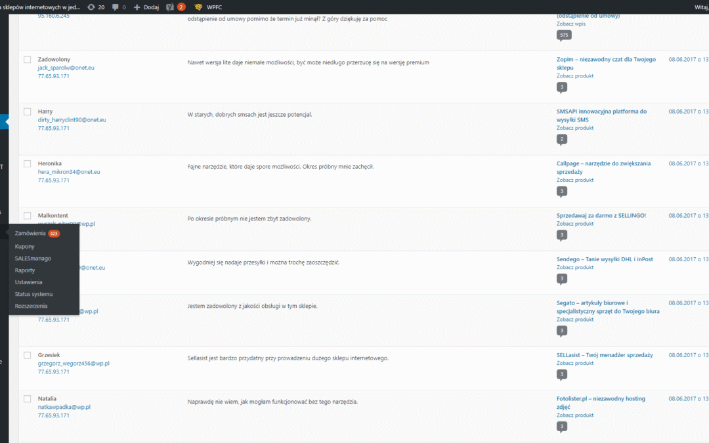Open the Yoast SEO icon with badge 2

(x=175, y=7)
